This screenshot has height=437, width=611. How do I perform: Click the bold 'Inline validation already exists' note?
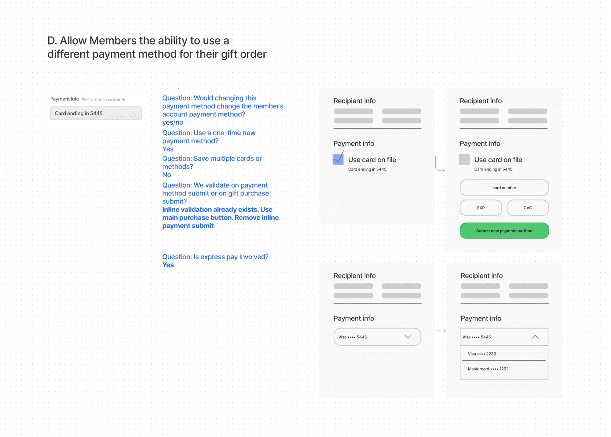pos(220,217)
